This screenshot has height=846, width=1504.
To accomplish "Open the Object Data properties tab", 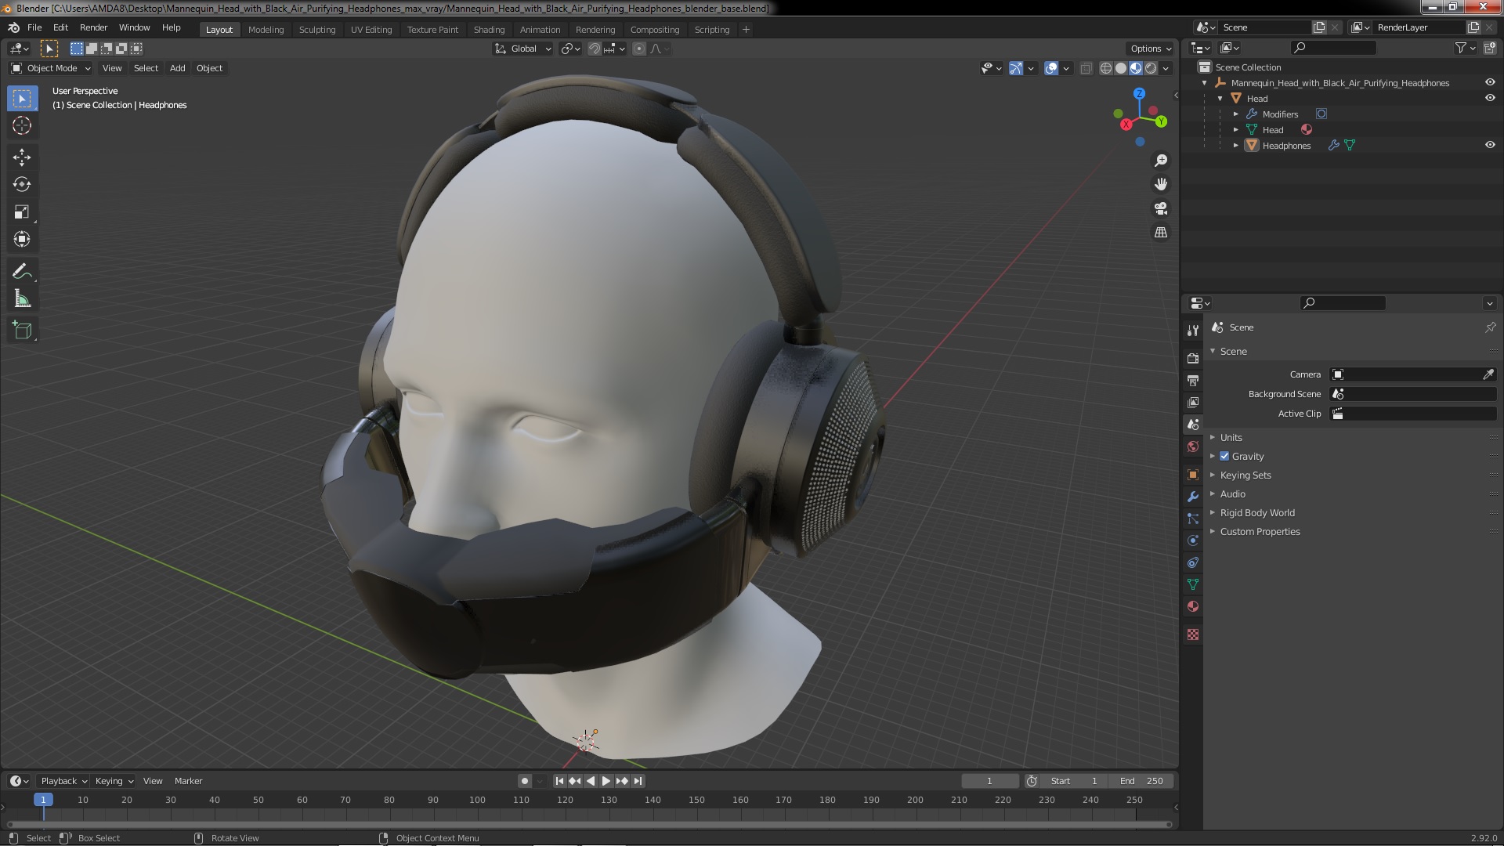I will pos(1193,584).
